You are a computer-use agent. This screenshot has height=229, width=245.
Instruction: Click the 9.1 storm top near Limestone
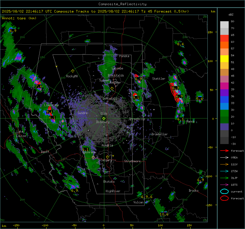pyautogui.click(x=49, y=112)
